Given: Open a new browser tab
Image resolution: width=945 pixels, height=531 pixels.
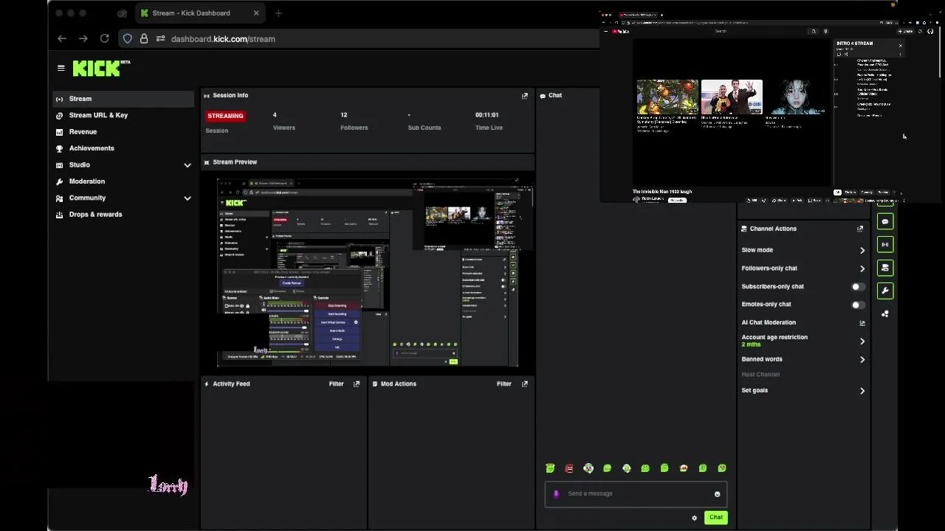Looking at the screenshot, I should 278,13.
